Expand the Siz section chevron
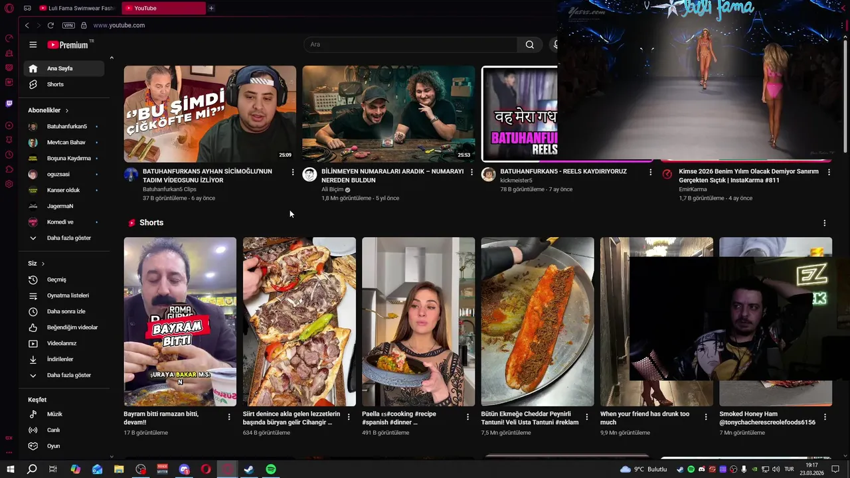850x478 pixels. [43, 264]
